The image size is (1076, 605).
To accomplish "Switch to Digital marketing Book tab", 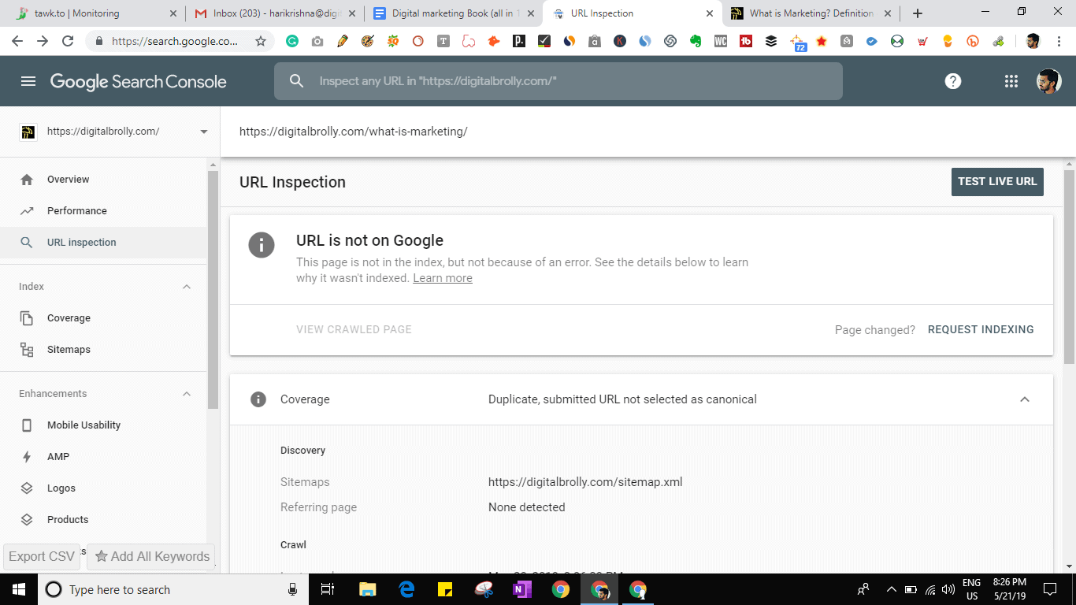I will [454, 13].
